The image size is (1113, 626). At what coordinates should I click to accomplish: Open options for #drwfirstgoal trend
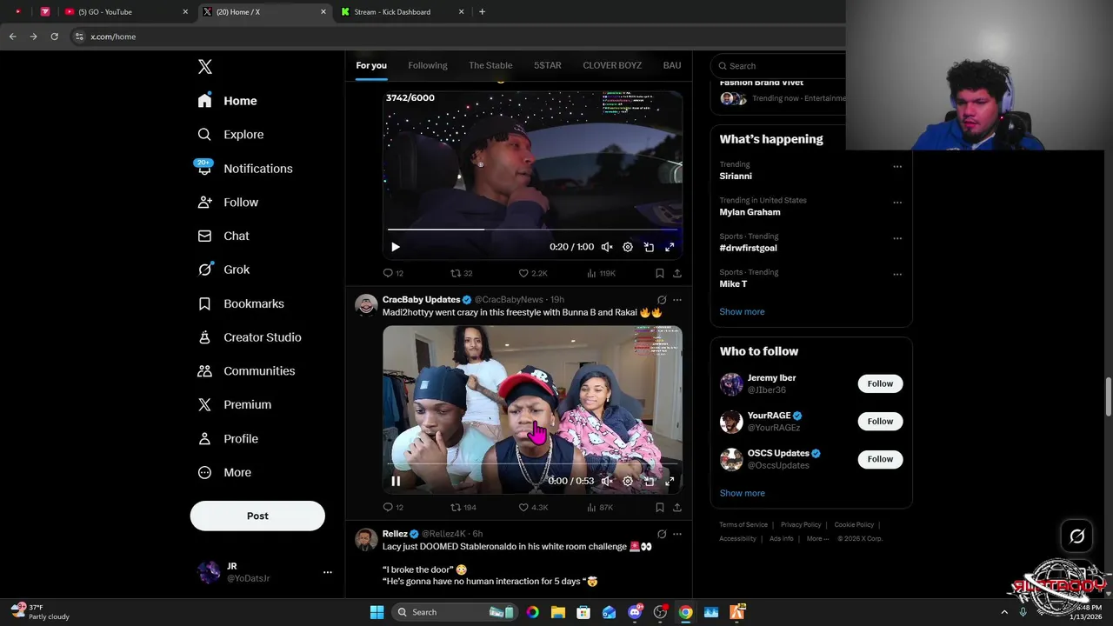point(897,238)
